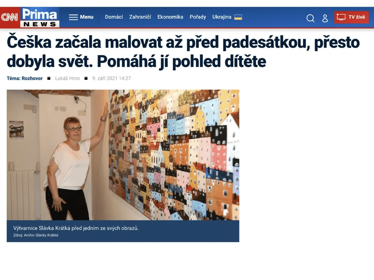374x280 pixels.
Task: Open the Pořady menu item
Action: click(x=198, y=17)
